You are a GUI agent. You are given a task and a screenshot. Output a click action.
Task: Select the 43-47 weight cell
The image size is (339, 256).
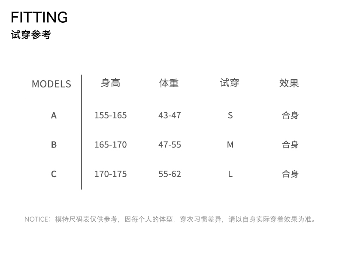click(x=169, y=115)
